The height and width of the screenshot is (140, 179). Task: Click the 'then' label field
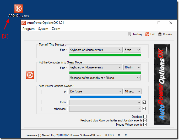point(54,102)
